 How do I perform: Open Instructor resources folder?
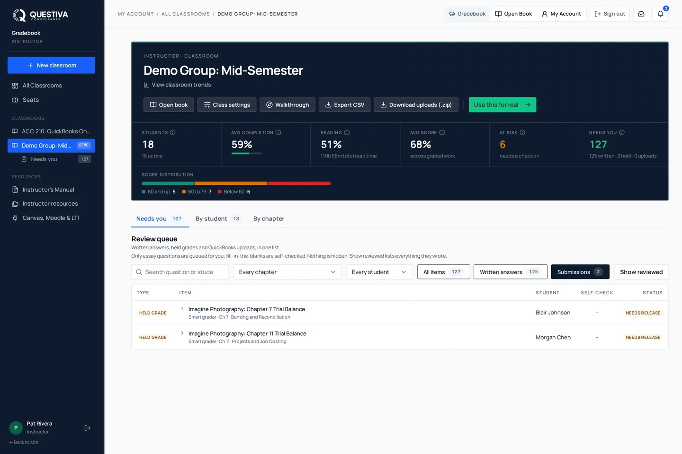(51, 204)
